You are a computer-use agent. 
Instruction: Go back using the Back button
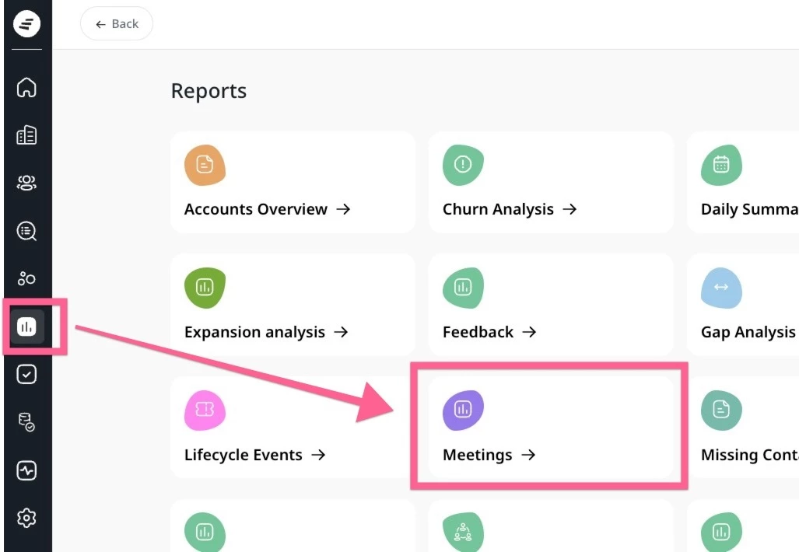(117, 24)
